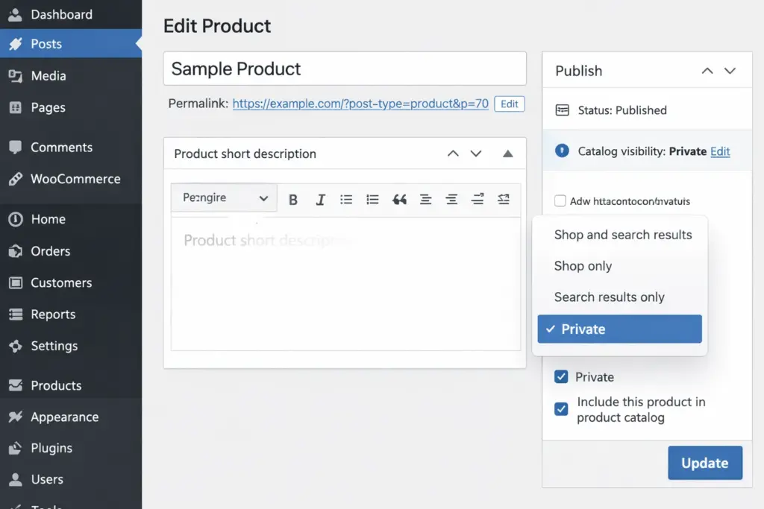Insert a bulleted list in the editor
Viewport: 764px width, 509px height.
pos(345,198)
